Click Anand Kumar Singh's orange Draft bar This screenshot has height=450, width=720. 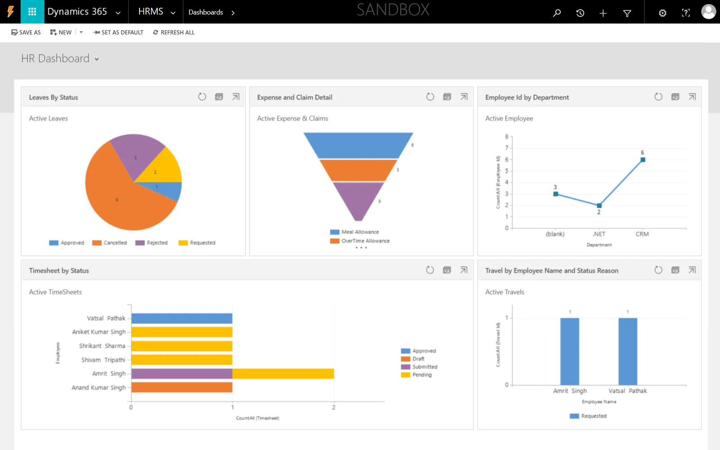182,387
